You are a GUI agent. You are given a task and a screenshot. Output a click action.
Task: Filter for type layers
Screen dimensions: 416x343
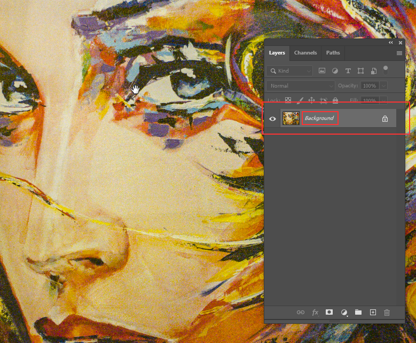click(348, 71)
